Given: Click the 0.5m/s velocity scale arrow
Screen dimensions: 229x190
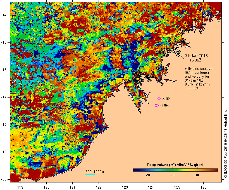Looking at the screenshot, I should pos(193,88).
